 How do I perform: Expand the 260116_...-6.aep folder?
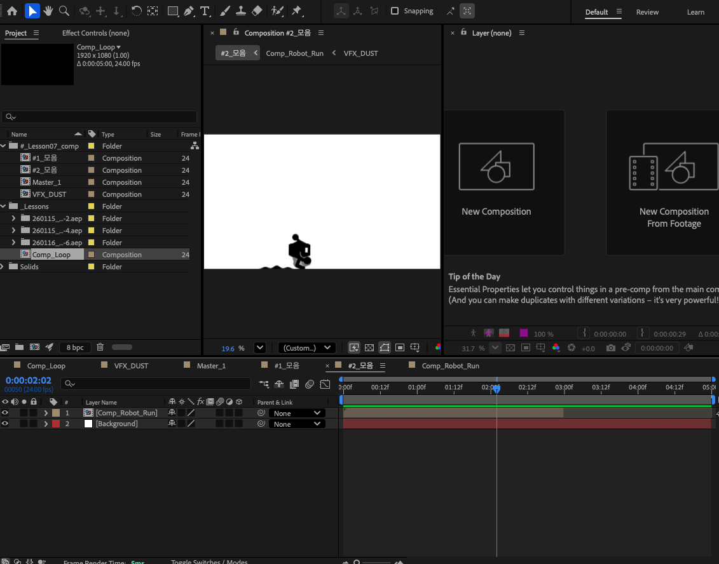13,243
